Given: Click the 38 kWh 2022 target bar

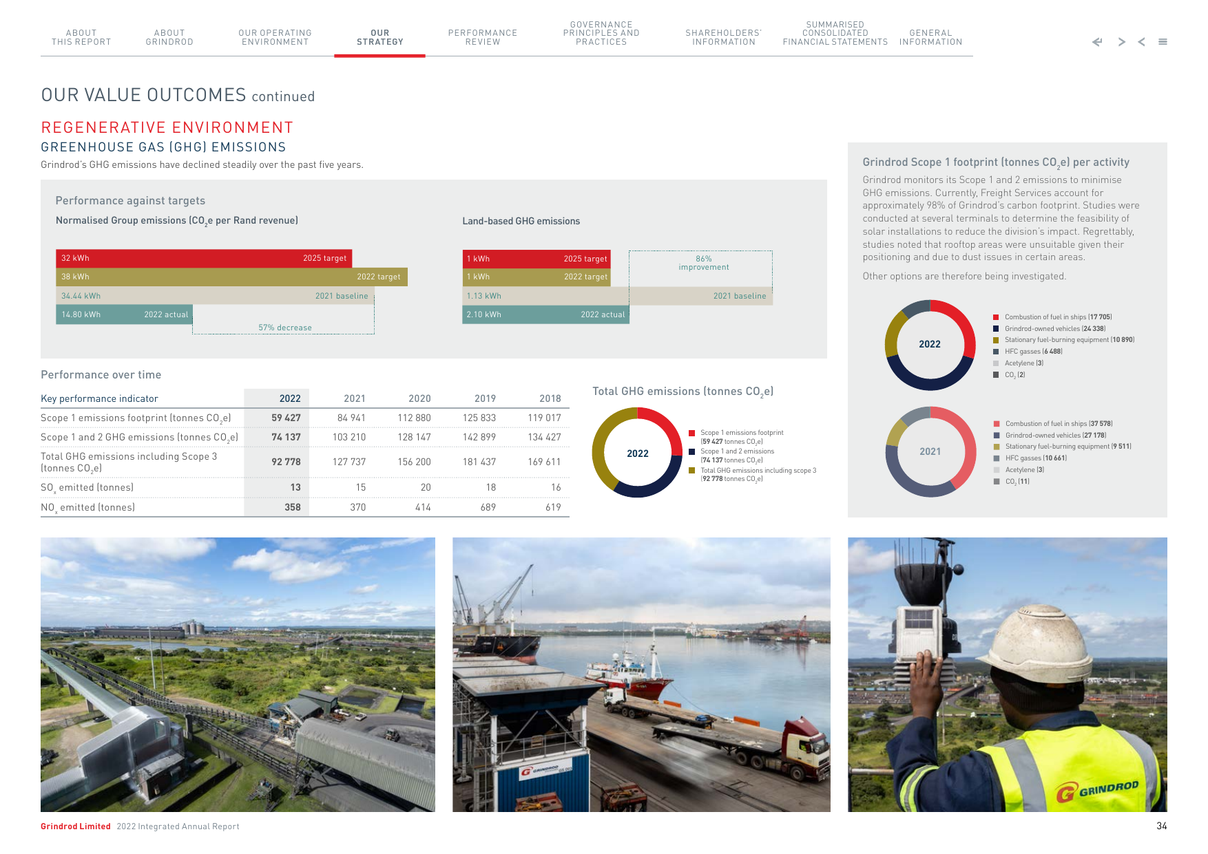Looking at the screenshot, I should coord(231,277).
